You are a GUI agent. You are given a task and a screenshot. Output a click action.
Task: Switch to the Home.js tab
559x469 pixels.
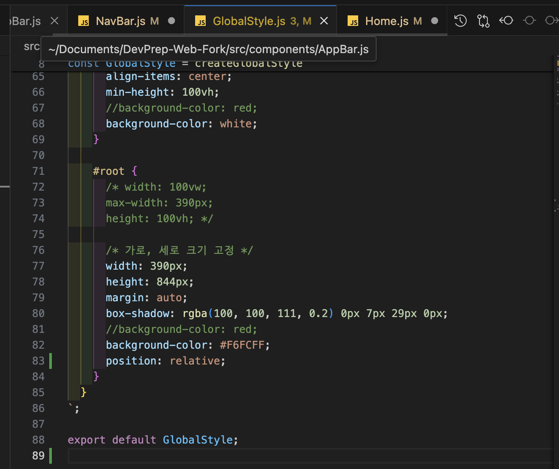(x=387, y=21)
